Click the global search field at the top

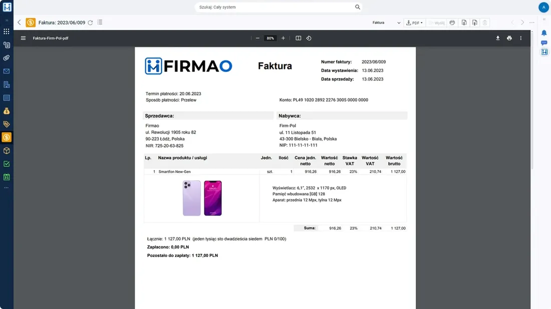click(278, 7)
